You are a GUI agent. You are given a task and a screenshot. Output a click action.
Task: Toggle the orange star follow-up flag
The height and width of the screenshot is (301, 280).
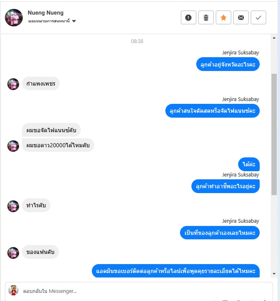[x=223, y=17]
